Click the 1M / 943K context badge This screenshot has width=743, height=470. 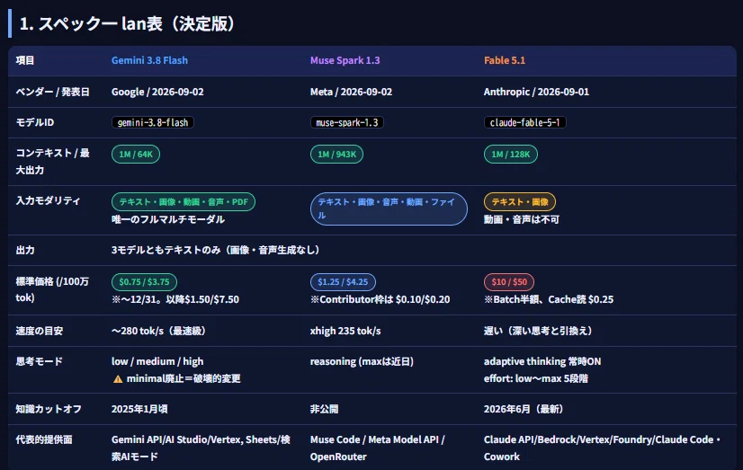(x=337, y=155)
